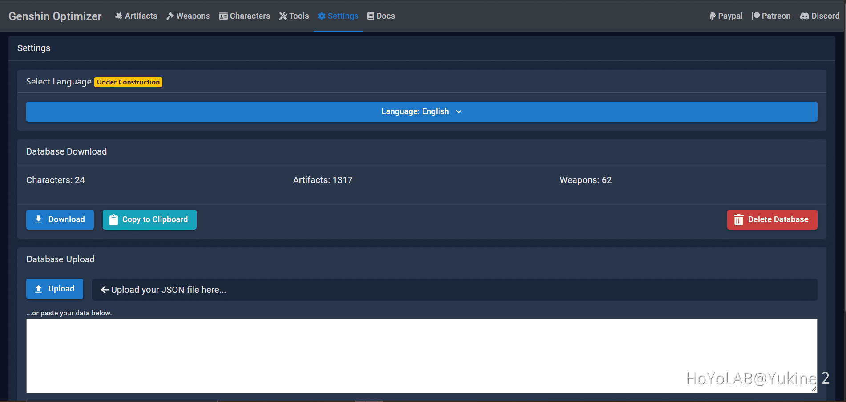Click the paste-your-data text area
Image resolution: width=846 pixels, height=402 pixels.
(421, 355)
